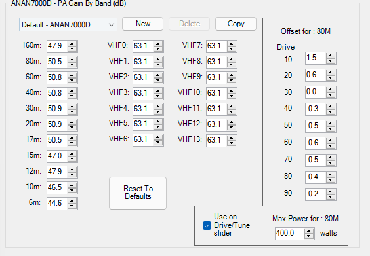Click the VHF10 gain value field

(x=217, y=93)
